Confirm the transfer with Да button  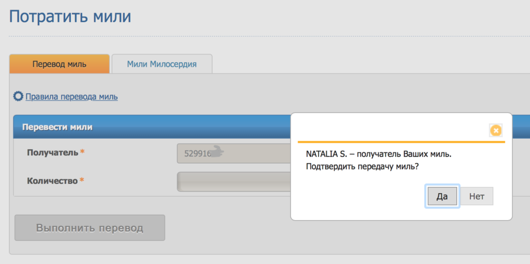click(442, 196)
